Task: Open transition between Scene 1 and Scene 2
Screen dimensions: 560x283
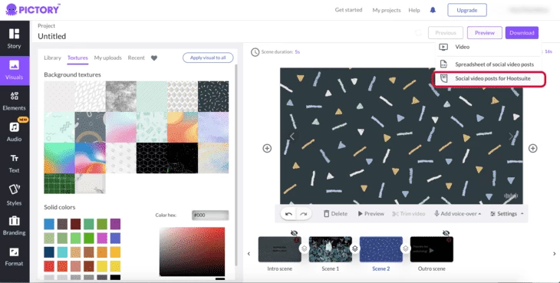Action: point(355,248)
